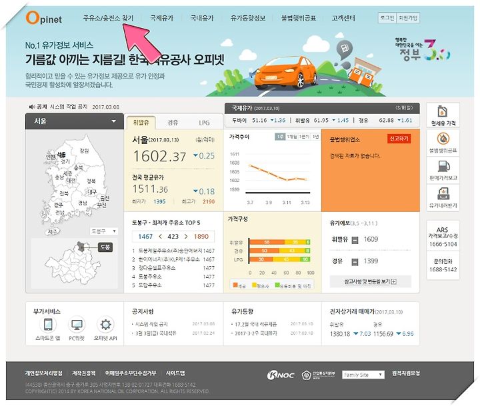This screenshot has width=480, height=406.
Task: Open the 유가동향정보 menu
Action: point(247,18)
